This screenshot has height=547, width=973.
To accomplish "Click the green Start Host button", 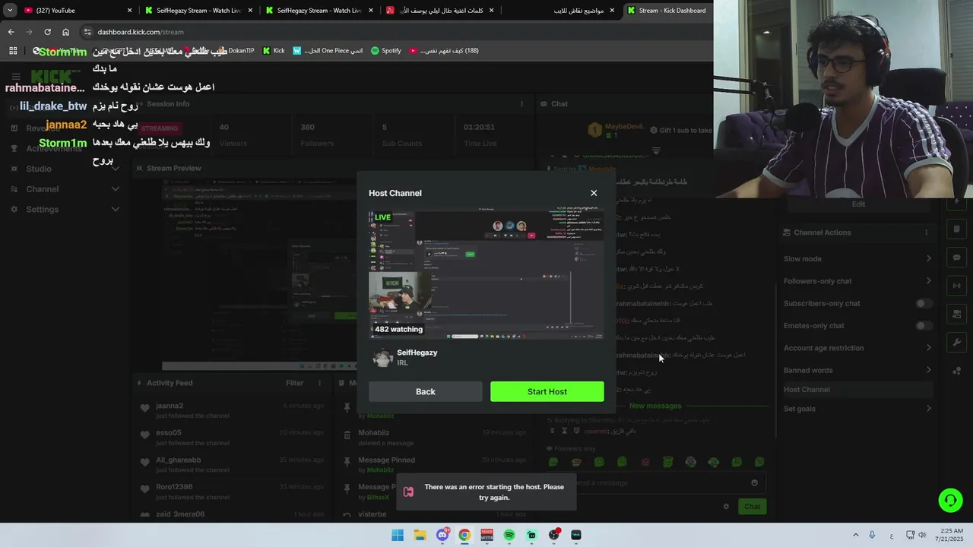I will coord(547,391).
